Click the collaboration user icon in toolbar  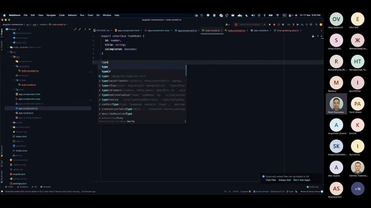click(x=227, y=24)
